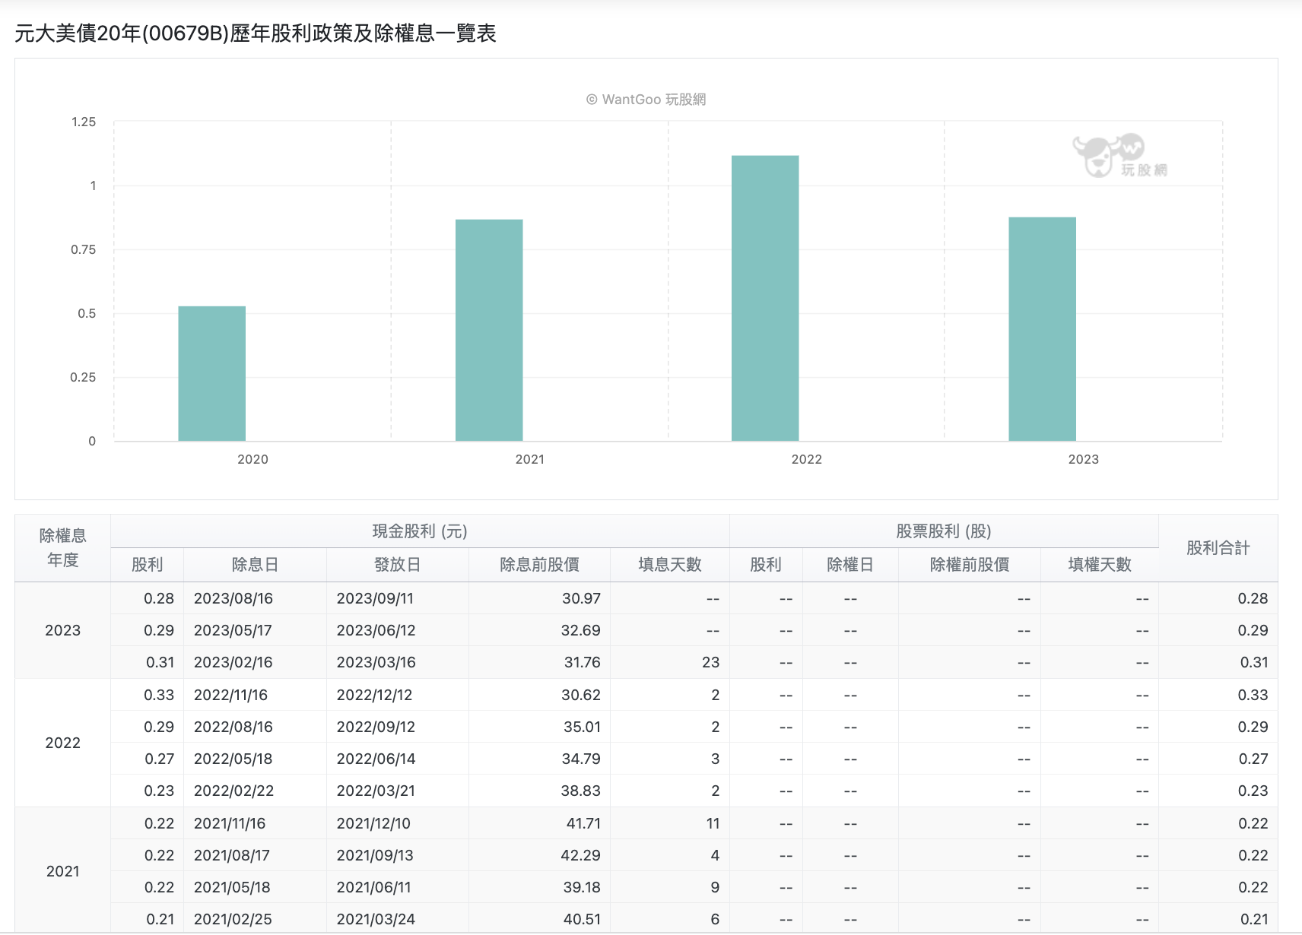Click pre-dividend price 31.76

pos(583,663)
